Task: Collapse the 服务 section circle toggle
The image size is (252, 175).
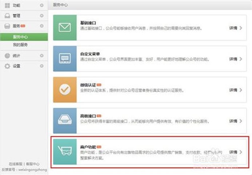Action: point(42,26)
